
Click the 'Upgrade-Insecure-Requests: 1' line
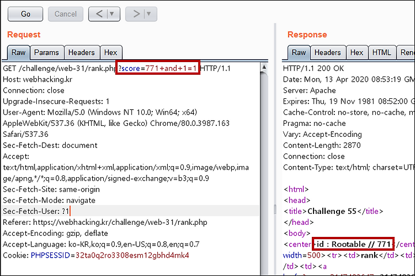click(x=56, y=101)
